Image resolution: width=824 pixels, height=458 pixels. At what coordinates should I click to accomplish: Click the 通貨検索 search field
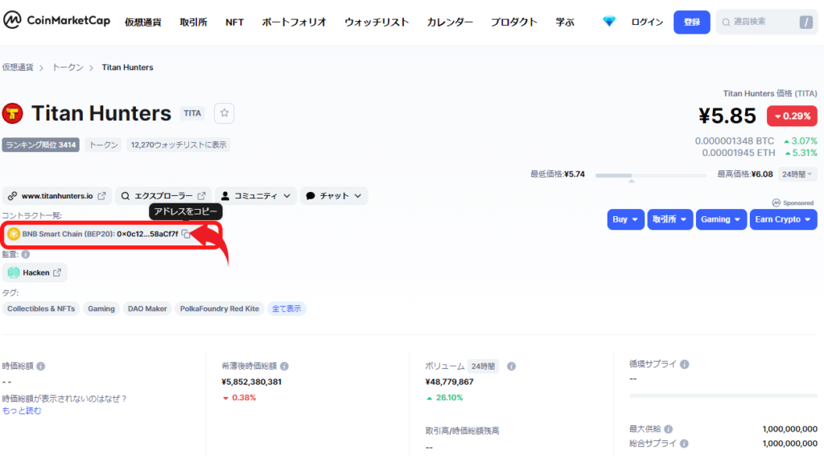[766, 22]
